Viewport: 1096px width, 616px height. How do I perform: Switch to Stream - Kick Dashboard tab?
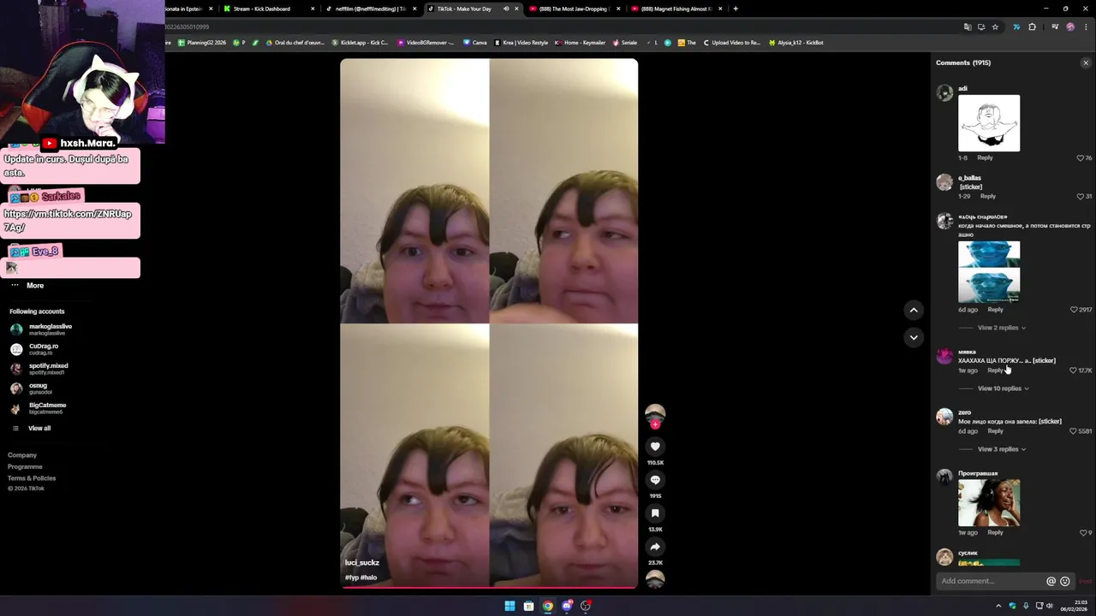[x=268, y=9]
